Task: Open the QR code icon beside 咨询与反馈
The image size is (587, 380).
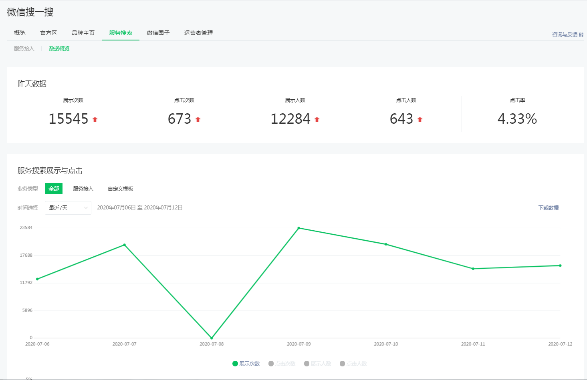Action: 581,35
